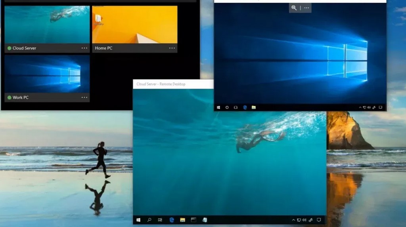Viewport: 406px width, 227px height.
Task: Open Action Center in Cloud Server window taskbar
Action: 319,220
